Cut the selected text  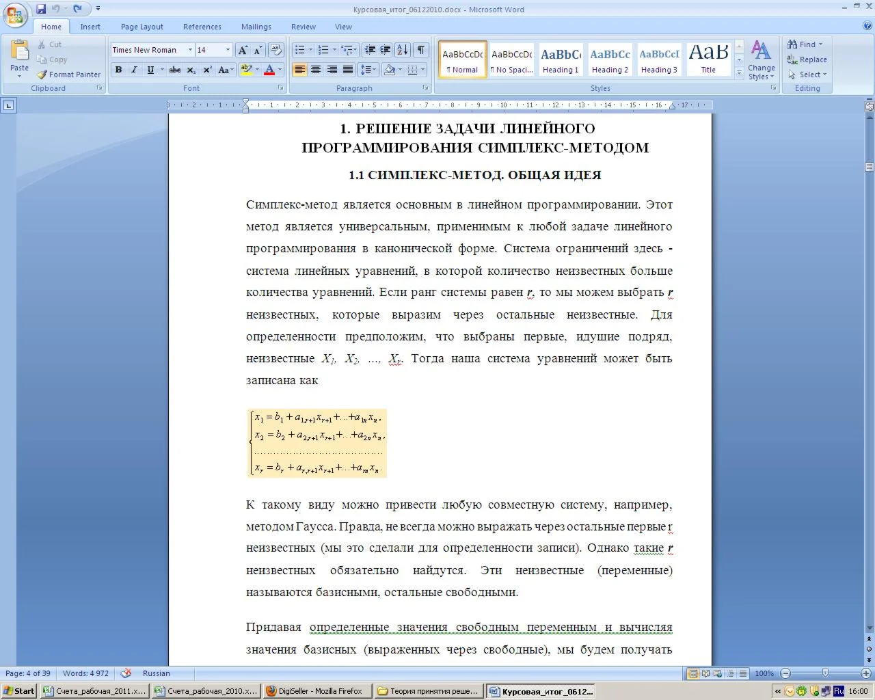(x=49, y=44)
